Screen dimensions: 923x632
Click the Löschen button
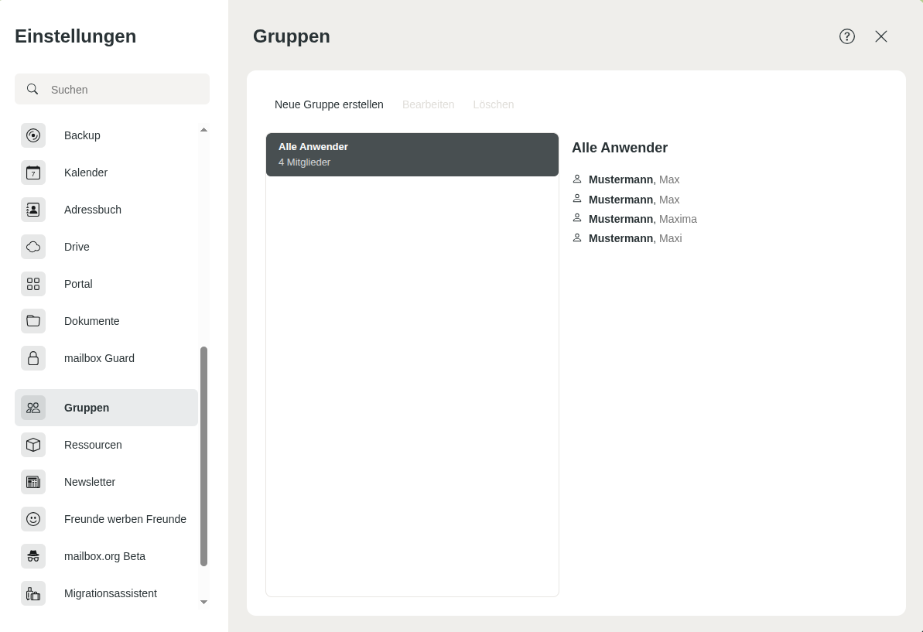(493, 104)
